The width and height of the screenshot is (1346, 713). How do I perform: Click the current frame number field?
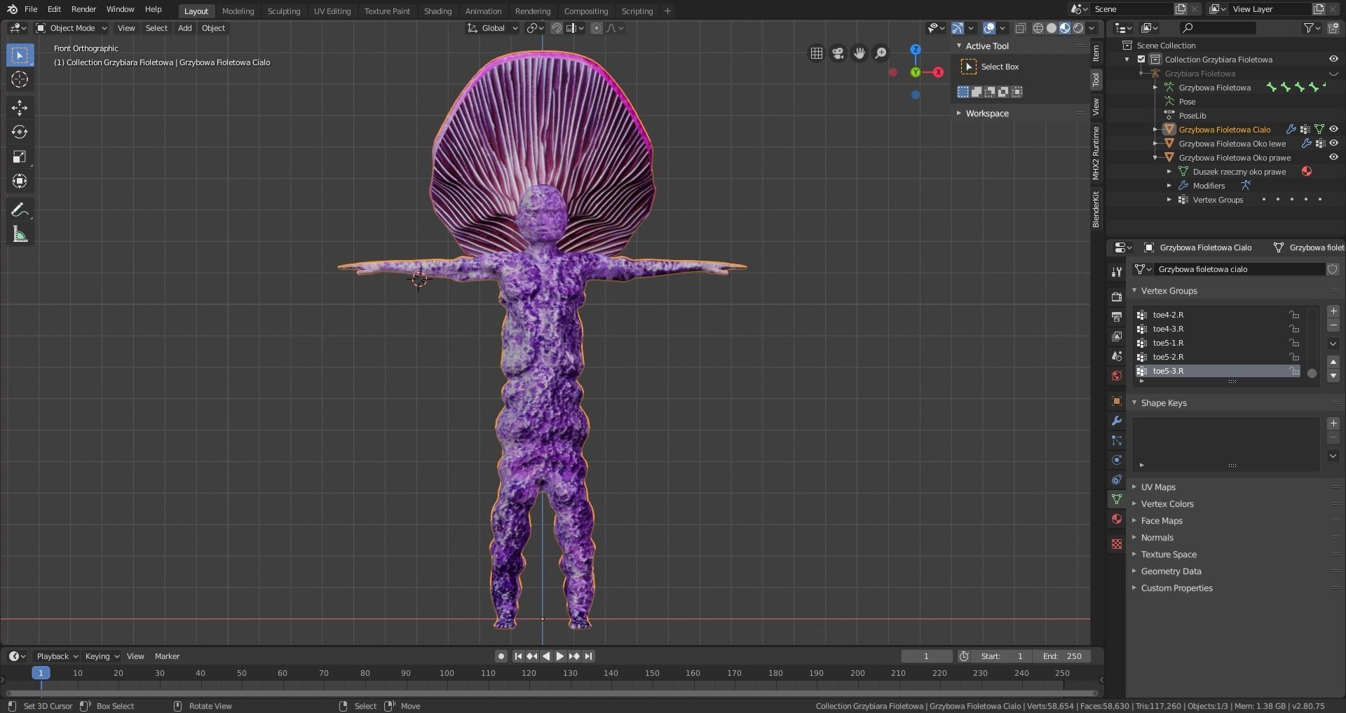(926, 656)
